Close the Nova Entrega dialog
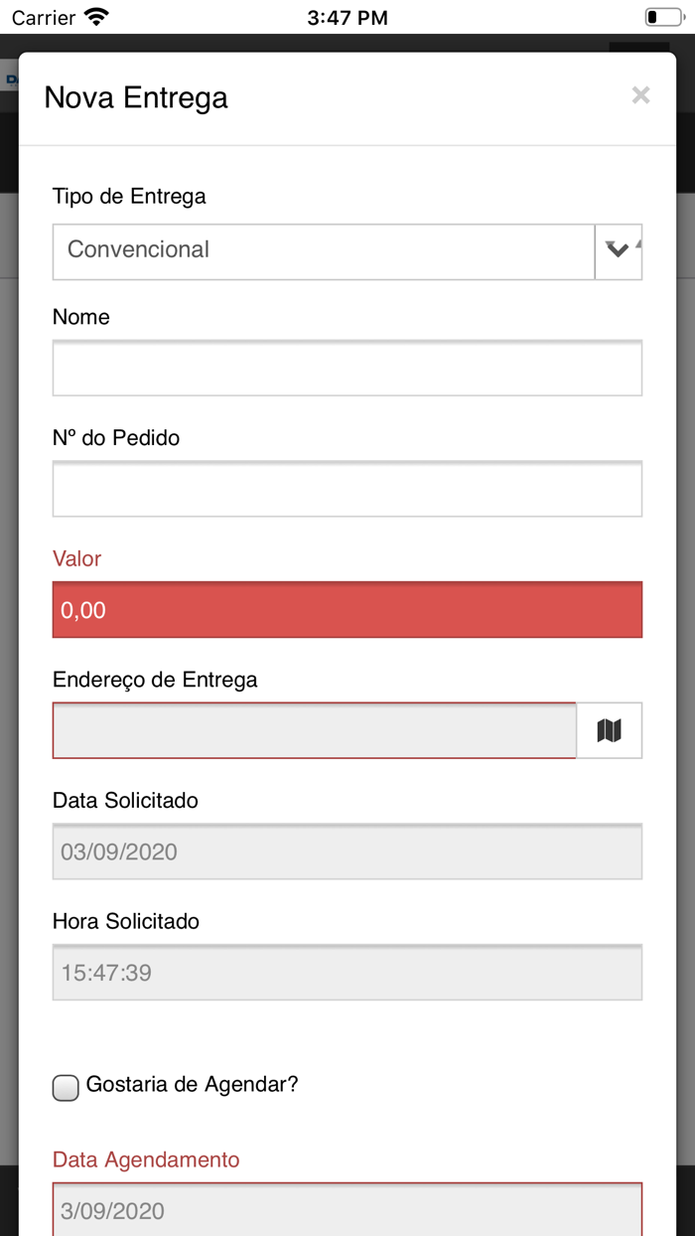The image size is (695, 1236). click(640, 95)
